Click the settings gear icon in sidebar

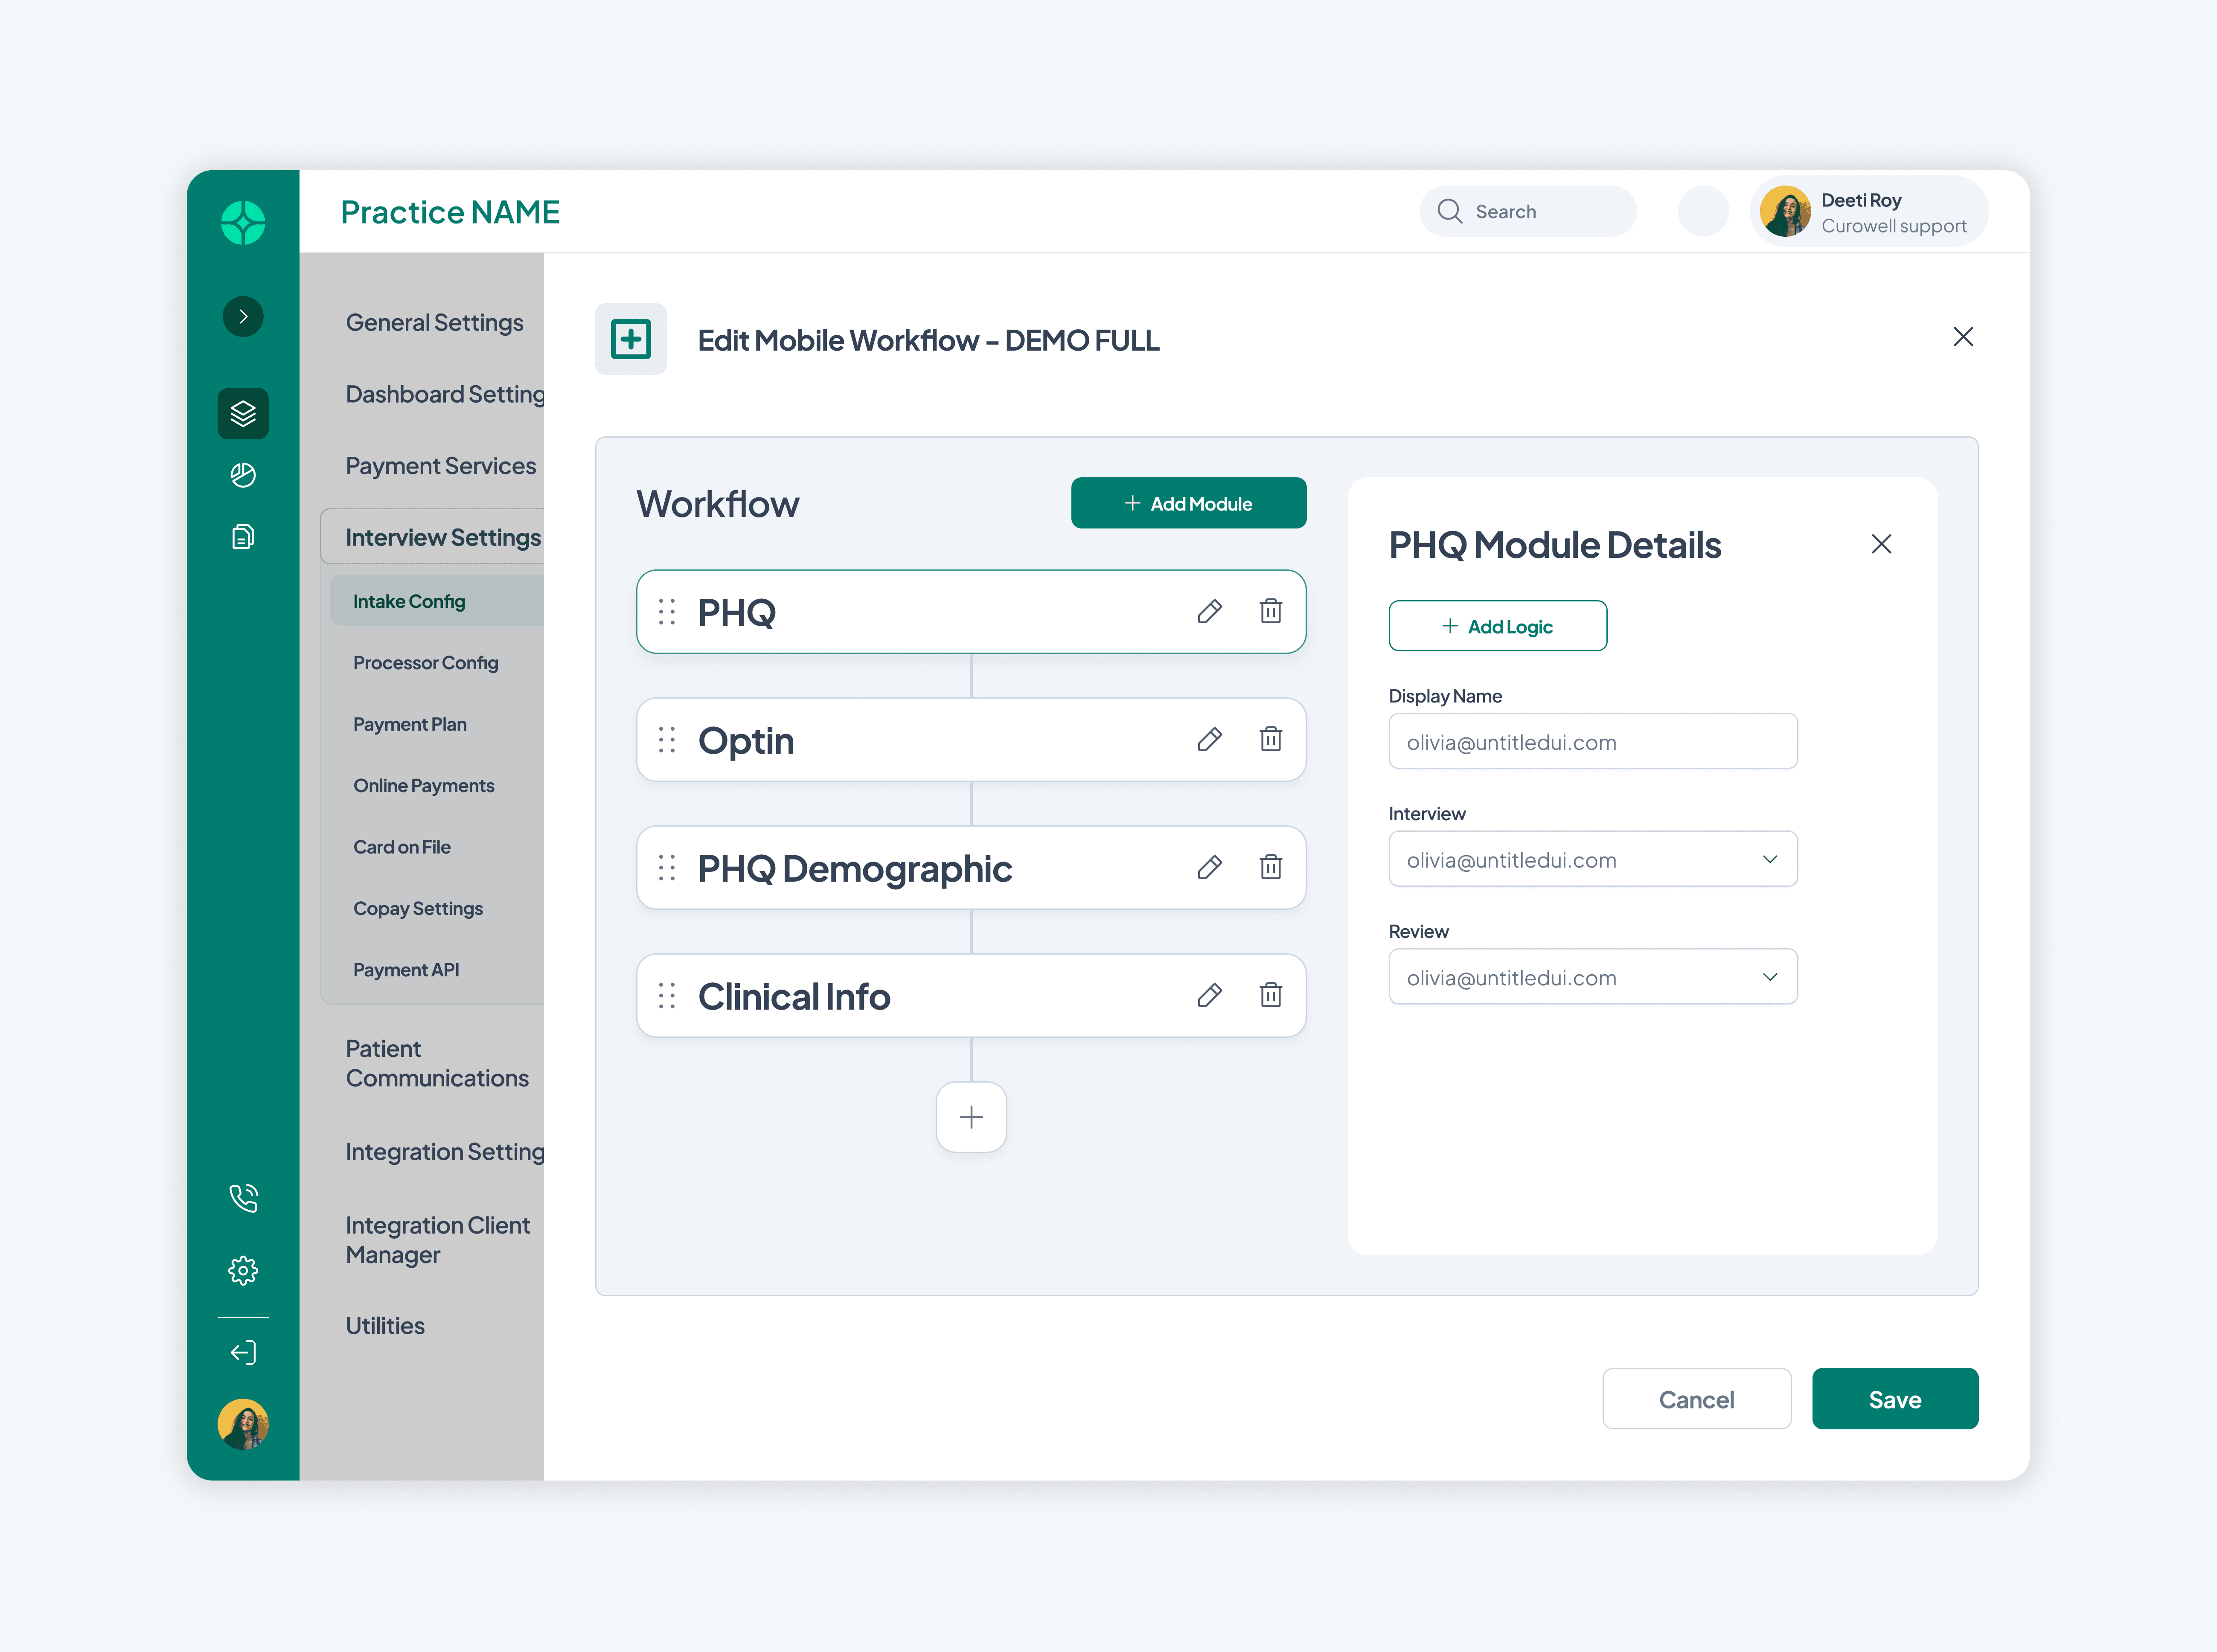point(243,1270)
